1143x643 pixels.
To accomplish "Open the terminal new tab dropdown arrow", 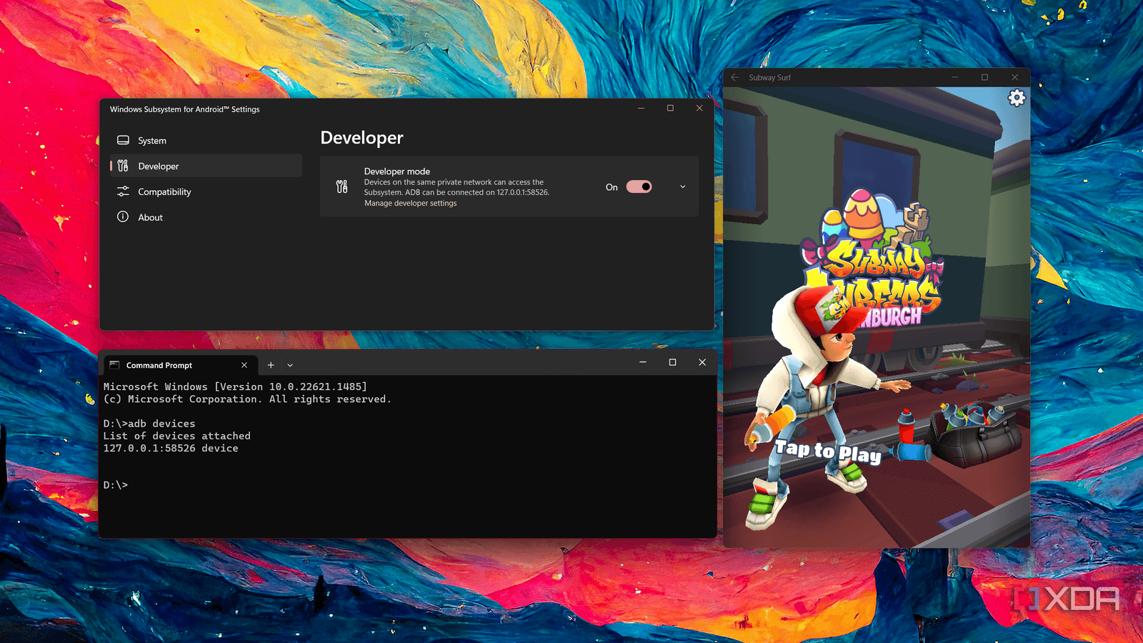I will (x=290, y=365).
